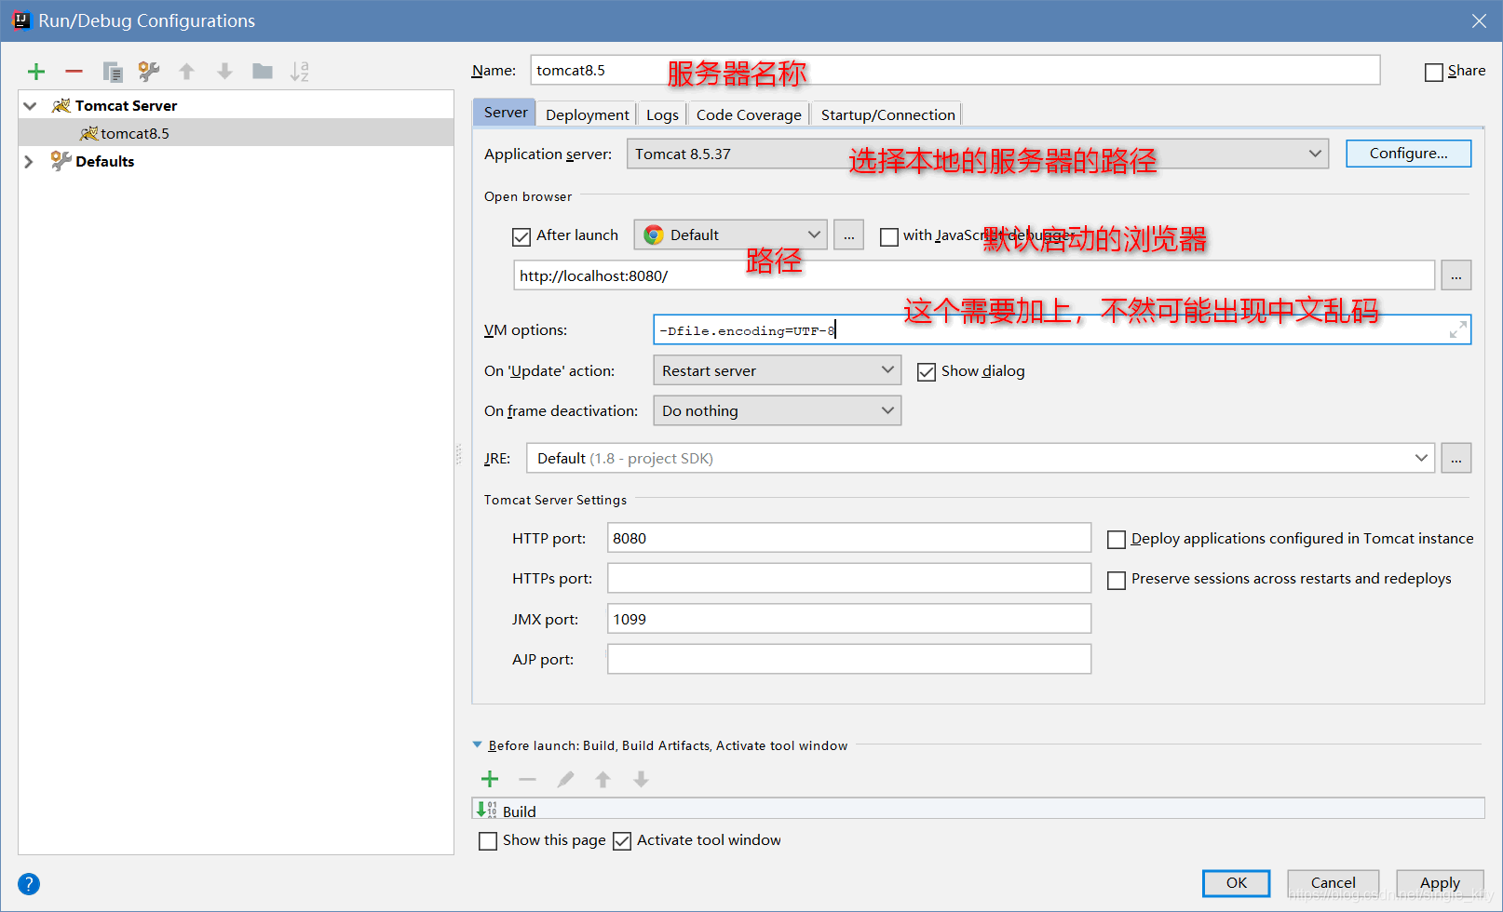Edit before-launch task pencil icon
The image size is (1503, 912).
565,779
